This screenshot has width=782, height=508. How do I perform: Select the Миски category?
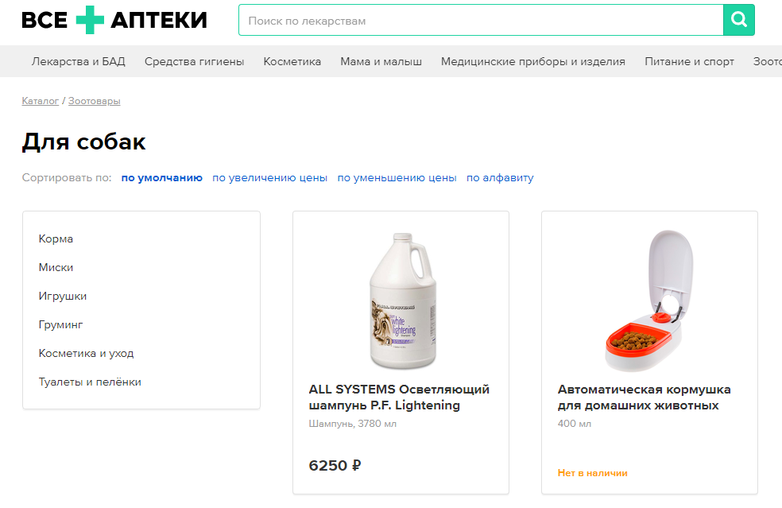pyautogui.click(x=54, y=266)
